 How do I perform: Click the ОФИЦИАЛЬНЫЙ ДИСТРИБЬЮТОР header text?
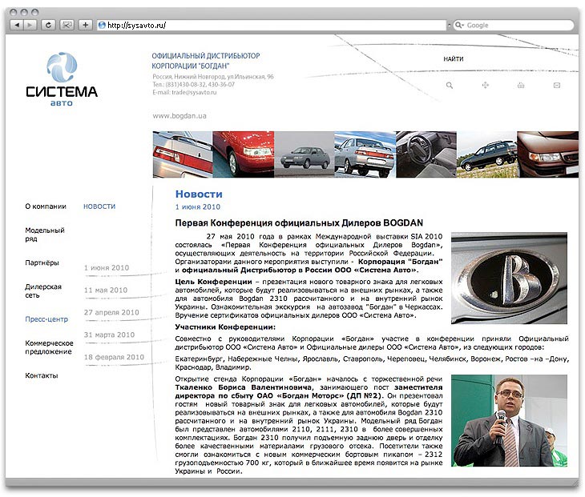coord(206,56)
